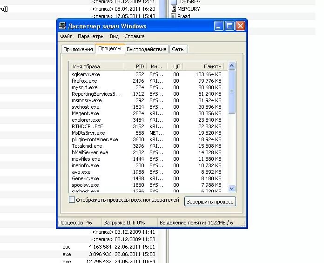Switch to the Сеть tab
The height and width of the screenshot is (263, 324).
178,49
